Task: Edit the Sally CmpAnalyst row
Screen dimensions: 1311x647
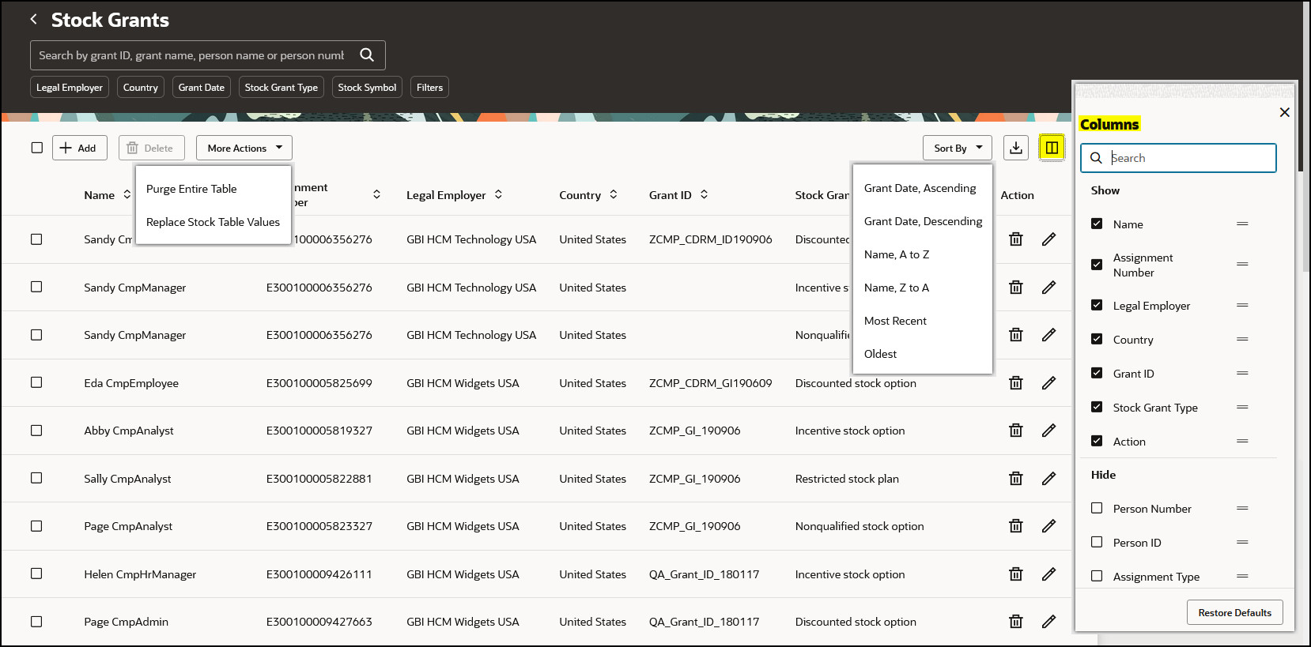Action: coord(1048,479)
